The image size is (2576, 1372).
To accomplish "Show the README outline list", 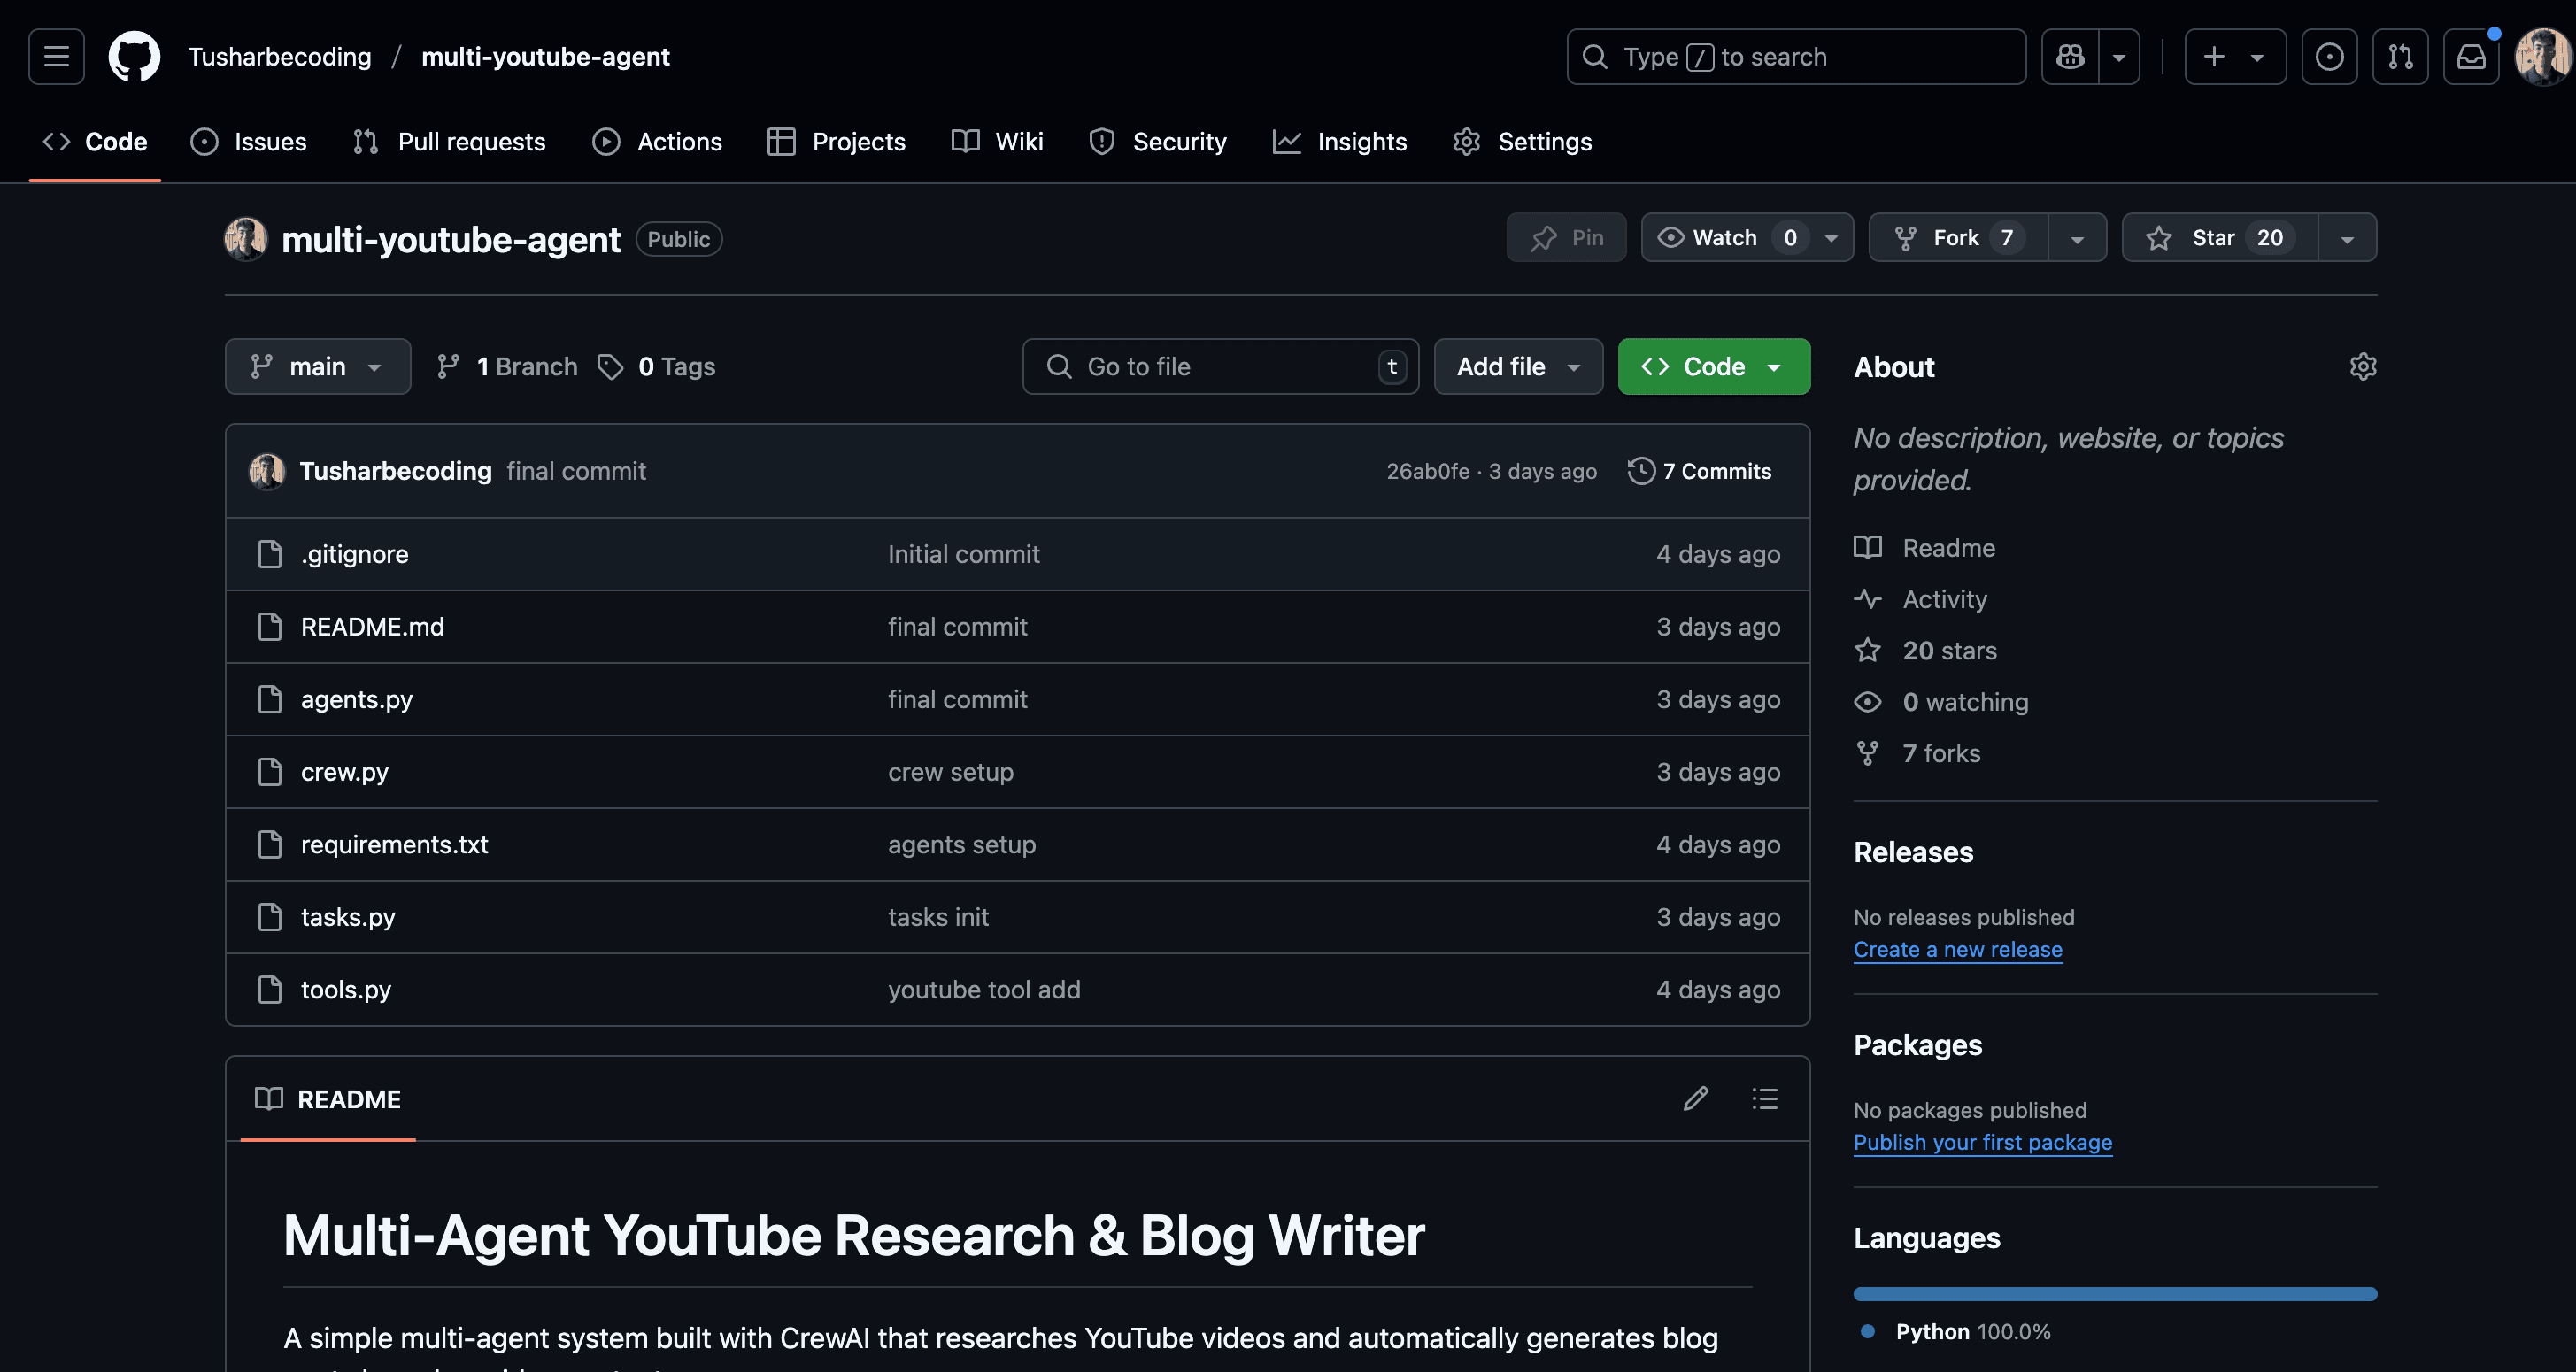I will 1765,1099.
